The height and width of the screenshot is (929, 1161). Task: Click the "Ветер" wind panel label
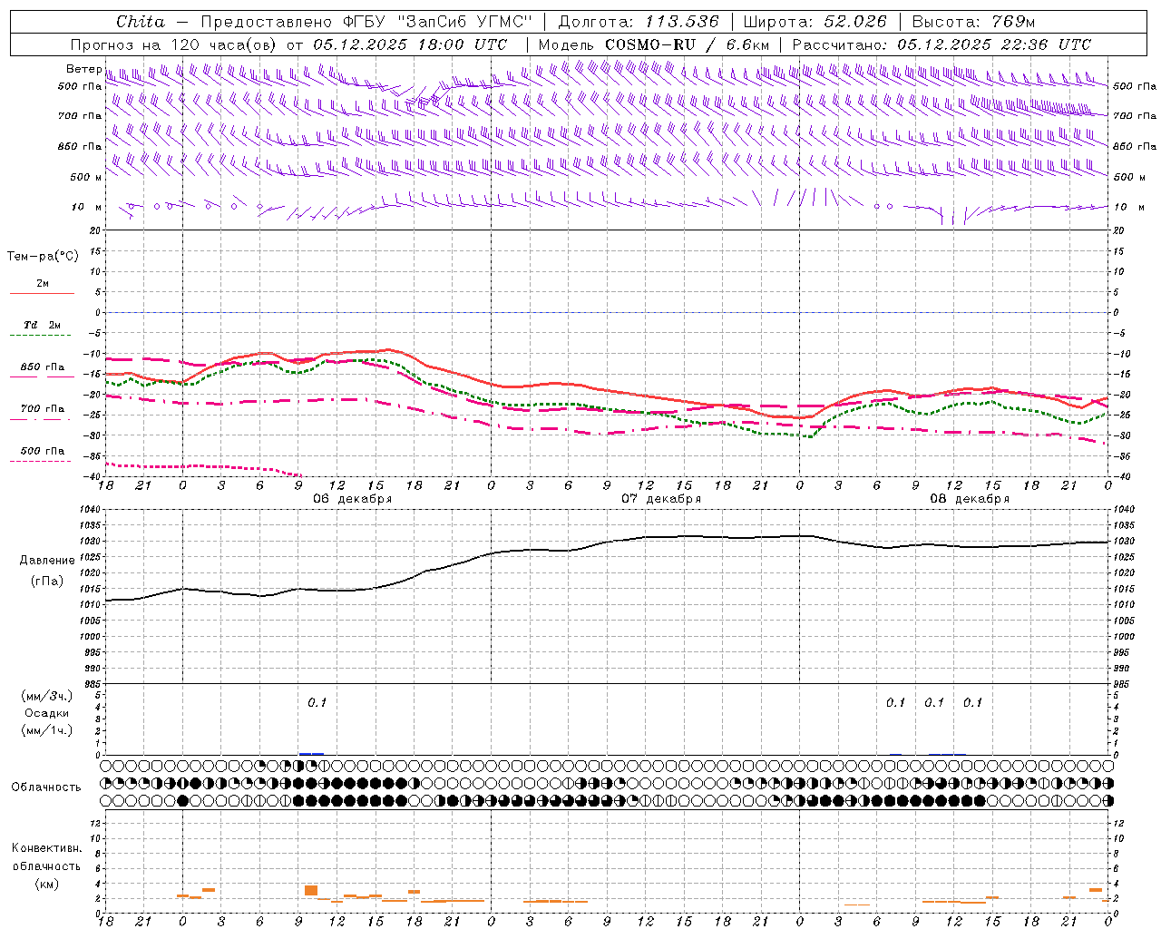pyautogui.click(x=83, y=69)
